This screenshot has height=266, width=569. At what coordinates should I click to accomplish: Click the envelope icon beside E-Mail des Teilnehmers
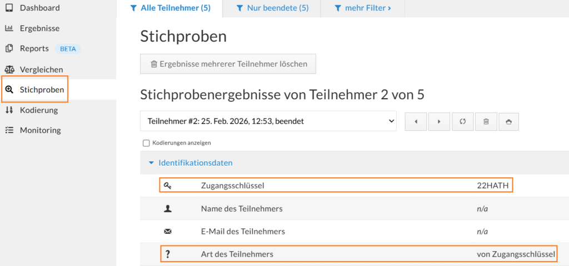168,231
